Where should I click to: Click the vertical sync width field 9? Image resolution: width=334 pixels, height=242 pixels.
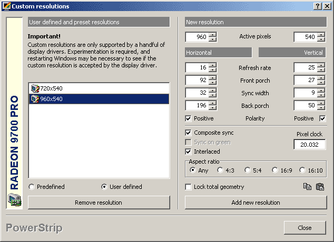point(306,93)
